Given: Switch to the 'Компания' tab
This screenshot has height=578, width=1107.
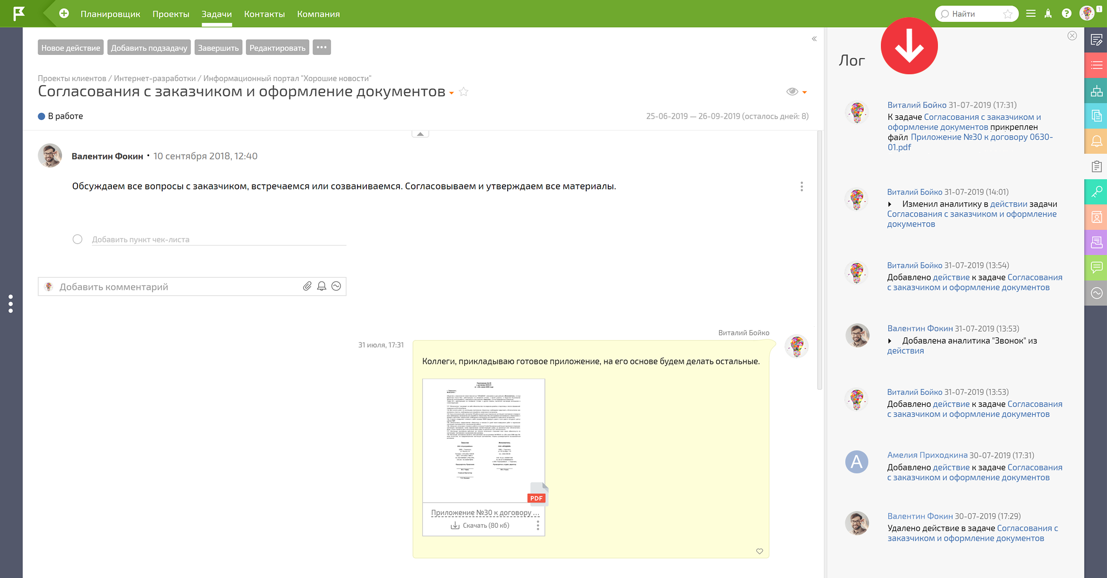Looking at the screenshot, I should (x=318, y=14).
